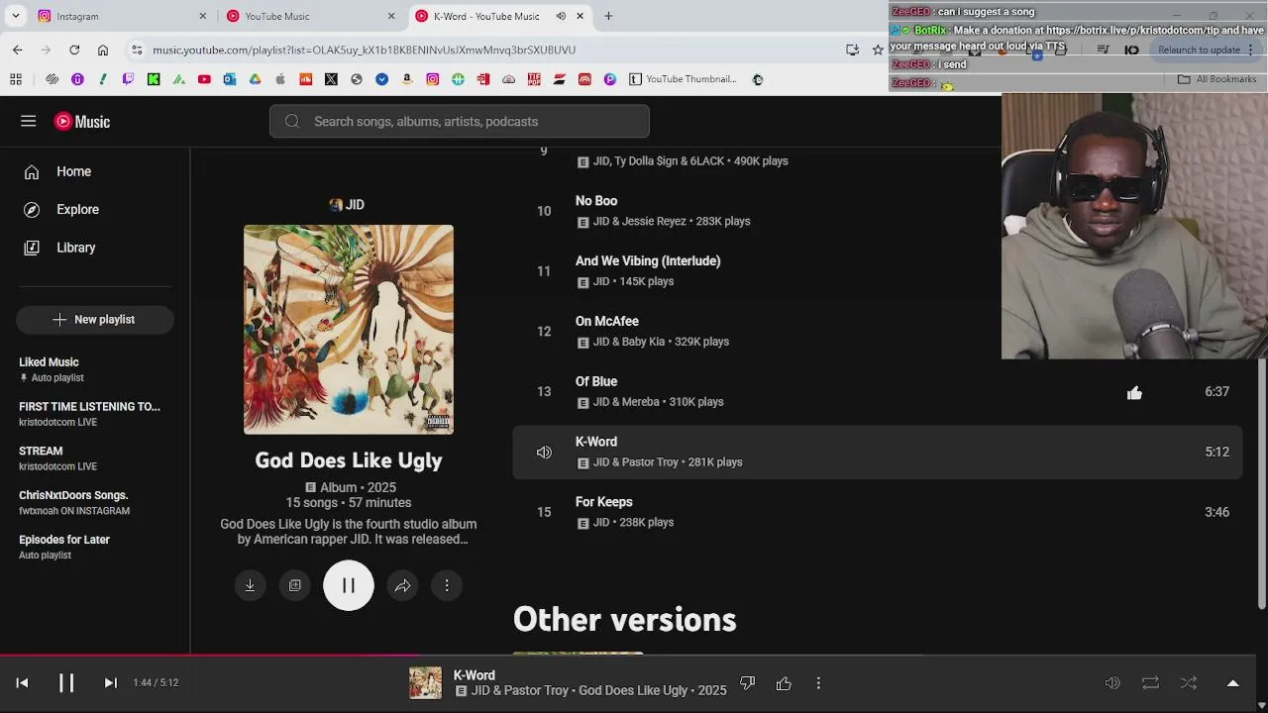Open a new browser tab
The height and width of the screenshot is (713, 1268).
(x=608, y=16)
